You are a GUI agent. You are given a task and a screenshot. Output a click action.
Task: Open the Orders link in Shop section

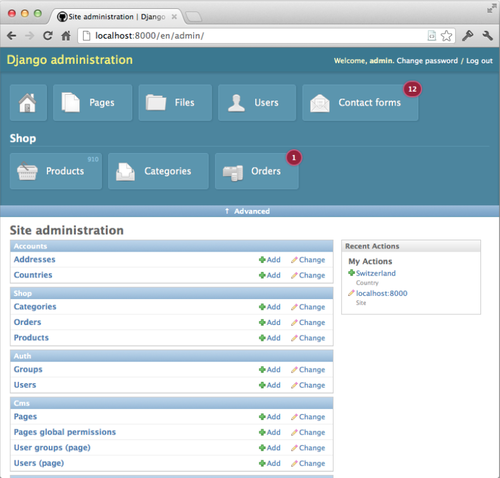coord(27,322)
